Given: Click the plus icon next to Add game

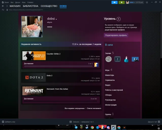Looking at the screenshot, I should [x=3, y=122].
